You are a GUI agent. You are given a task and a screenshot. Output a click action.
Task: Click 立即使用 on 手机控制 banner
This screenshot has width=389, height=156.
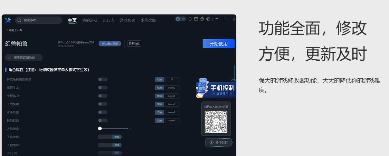[222, 94]
